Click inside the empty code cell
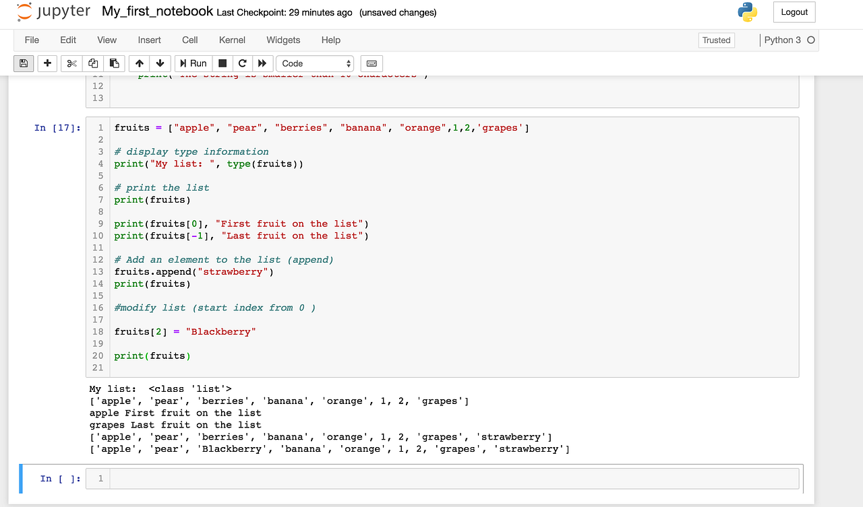Screen dimensions: 863x507 tap(405, 478)
